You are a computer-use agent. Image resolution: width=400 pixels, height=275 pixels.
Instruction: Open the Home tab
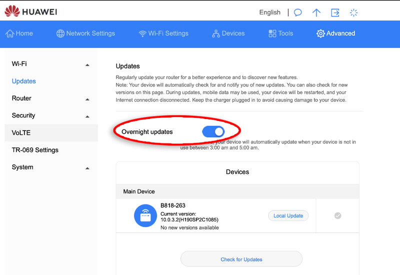pos(19,33)
